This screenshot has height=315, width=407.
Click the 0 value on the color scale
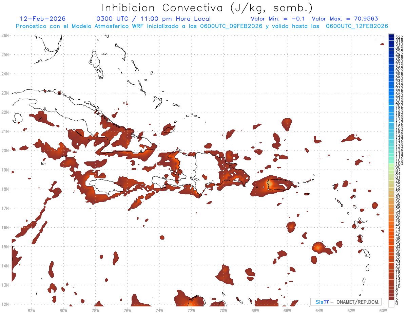point(397,303)
